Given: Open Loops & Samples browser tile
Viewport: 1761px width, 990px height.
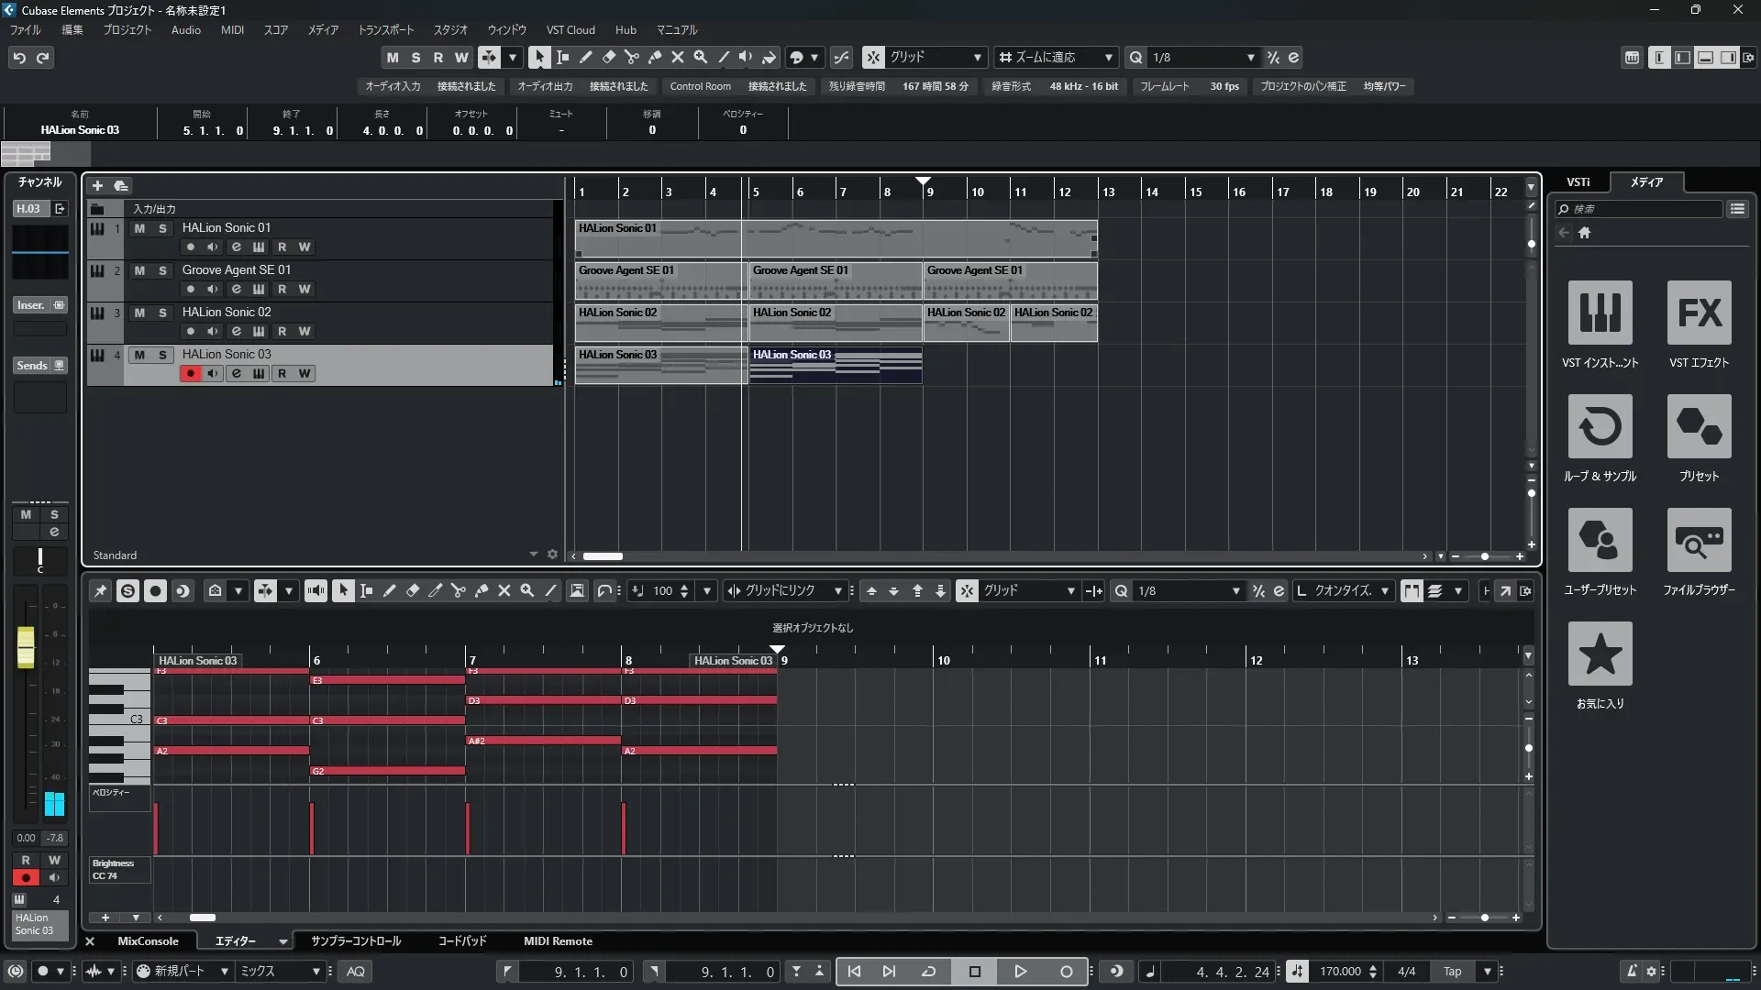Looking at the screenshot, I should [x=1600, y=426].
